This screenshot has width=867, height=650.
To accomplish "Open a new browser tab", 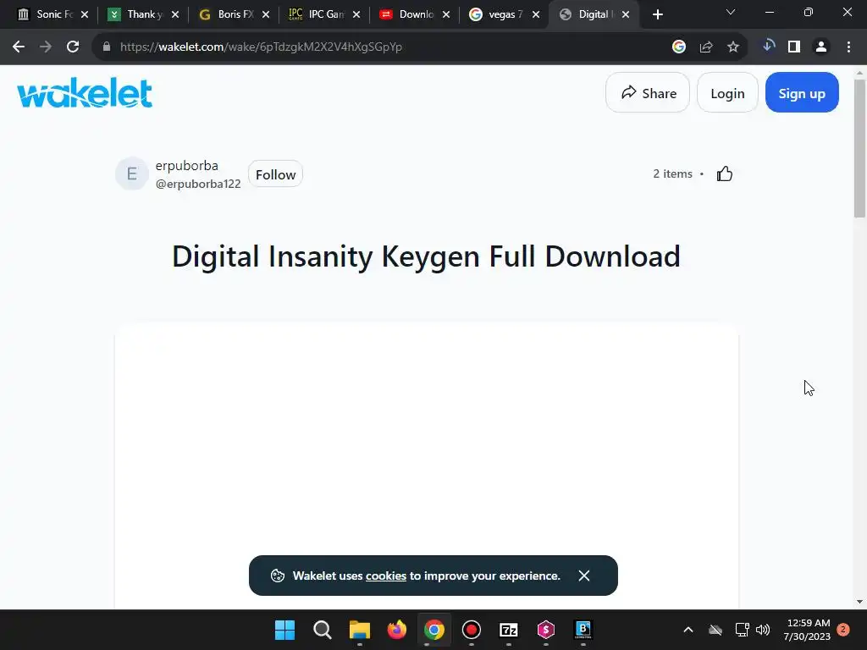I will (657, 14).
